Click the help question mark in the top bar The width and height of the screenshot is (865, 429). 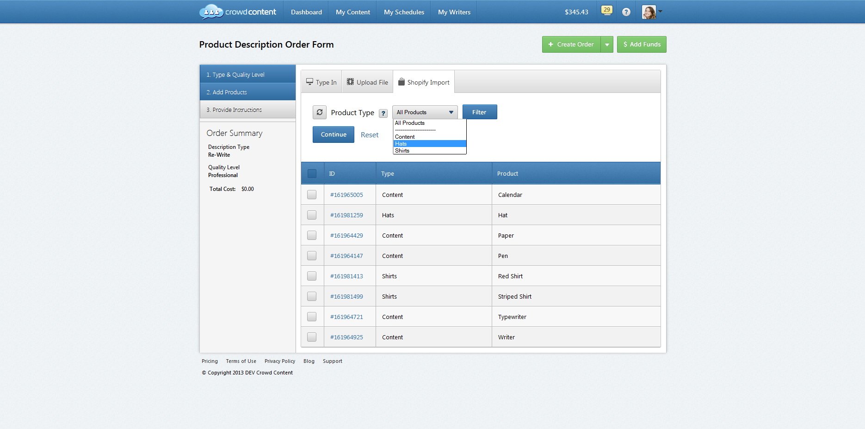pyautogui.click(x=626, y=12)
